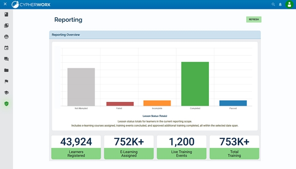Select the flag icon in sidebar
296x169 pixels.
[6, 81]
